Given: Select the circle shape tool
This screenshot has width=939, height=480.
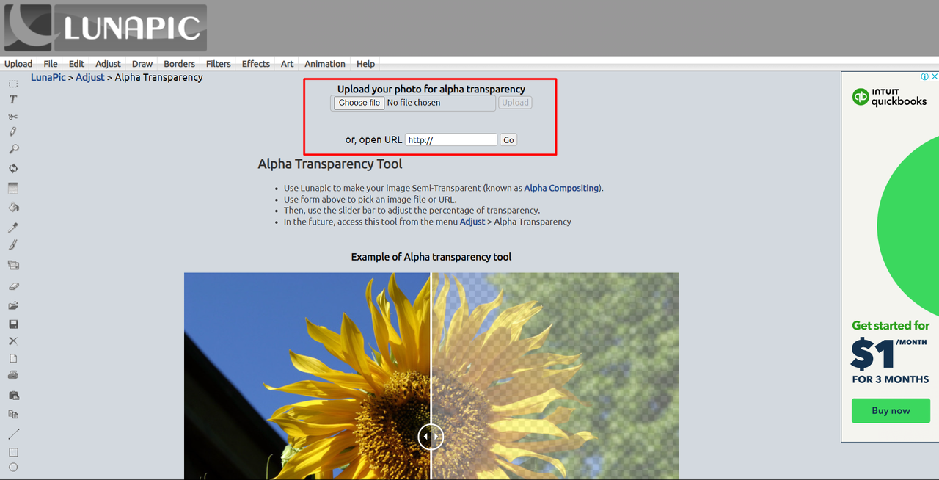Looking at the screenshot, I should [13, 468].
